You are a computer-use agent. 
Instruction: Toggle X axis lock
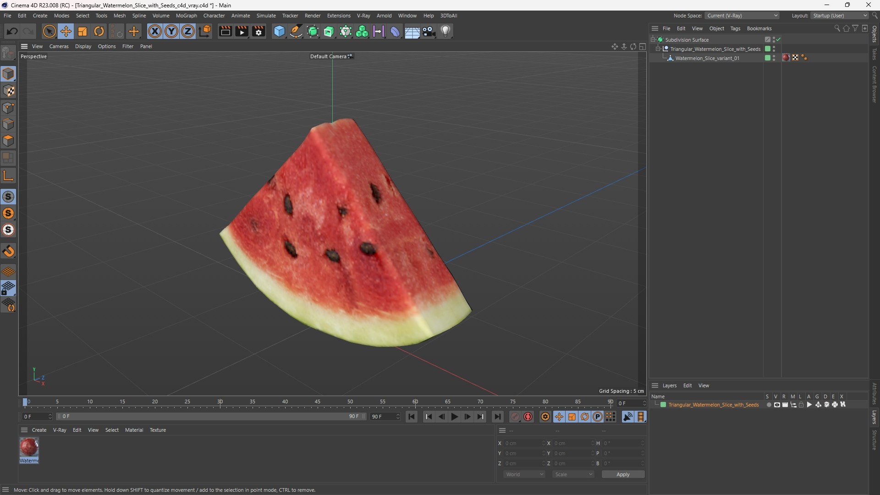click(155, 31)
